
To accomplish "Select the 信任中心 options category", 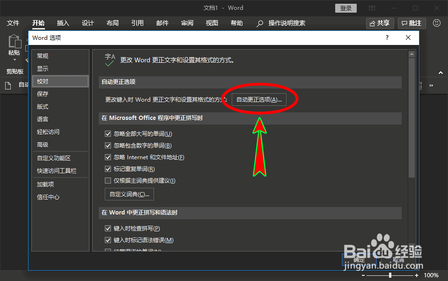I will point(60,197).
